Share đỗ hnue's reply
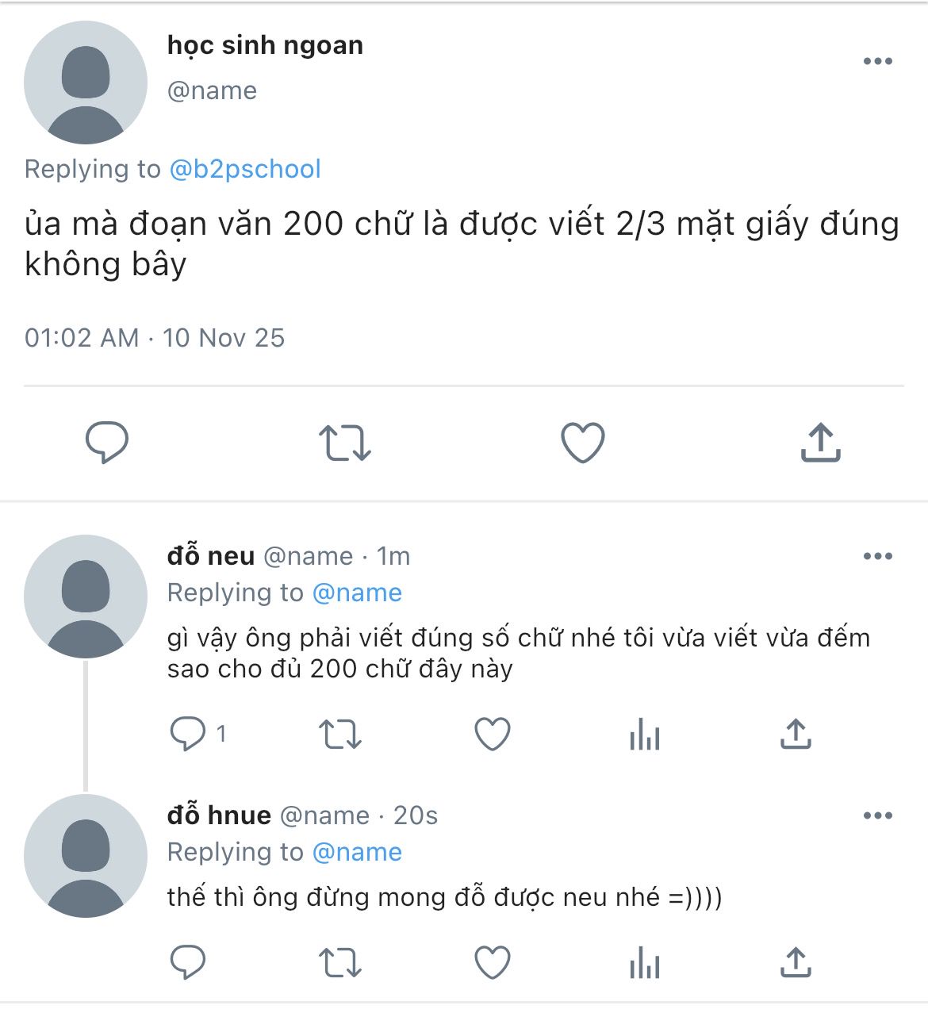The image size is (928, 1009). [x=796, y=962]
